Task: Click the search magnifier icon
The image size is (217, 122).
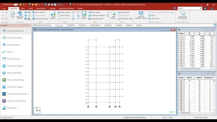Action: pos(201,8)
